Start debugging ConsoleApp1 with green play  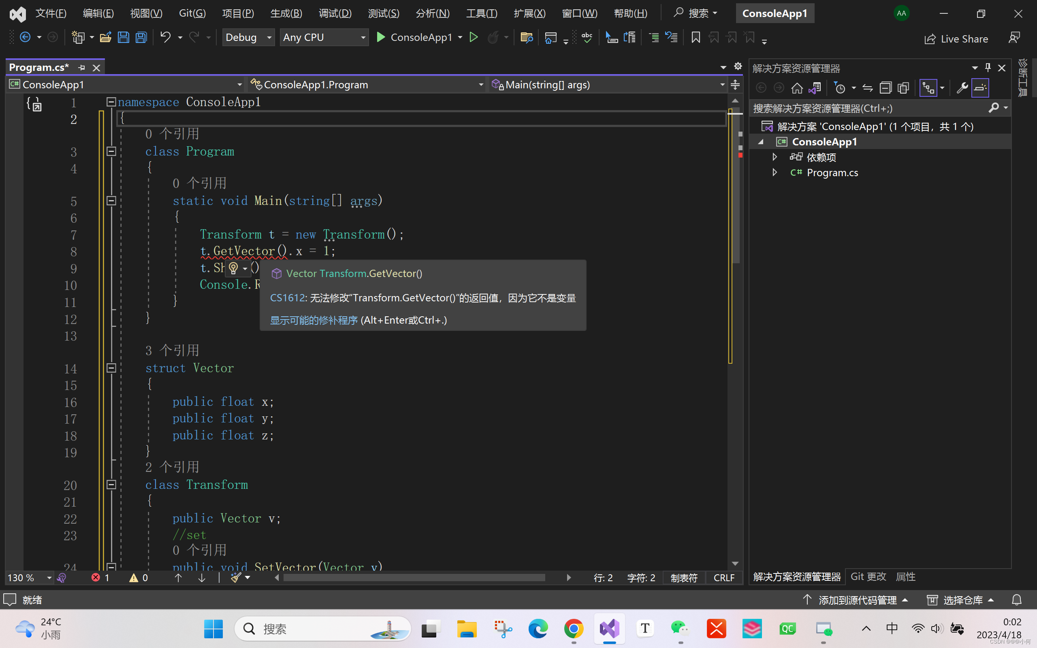pyautogui.click(x=380, y=38)
